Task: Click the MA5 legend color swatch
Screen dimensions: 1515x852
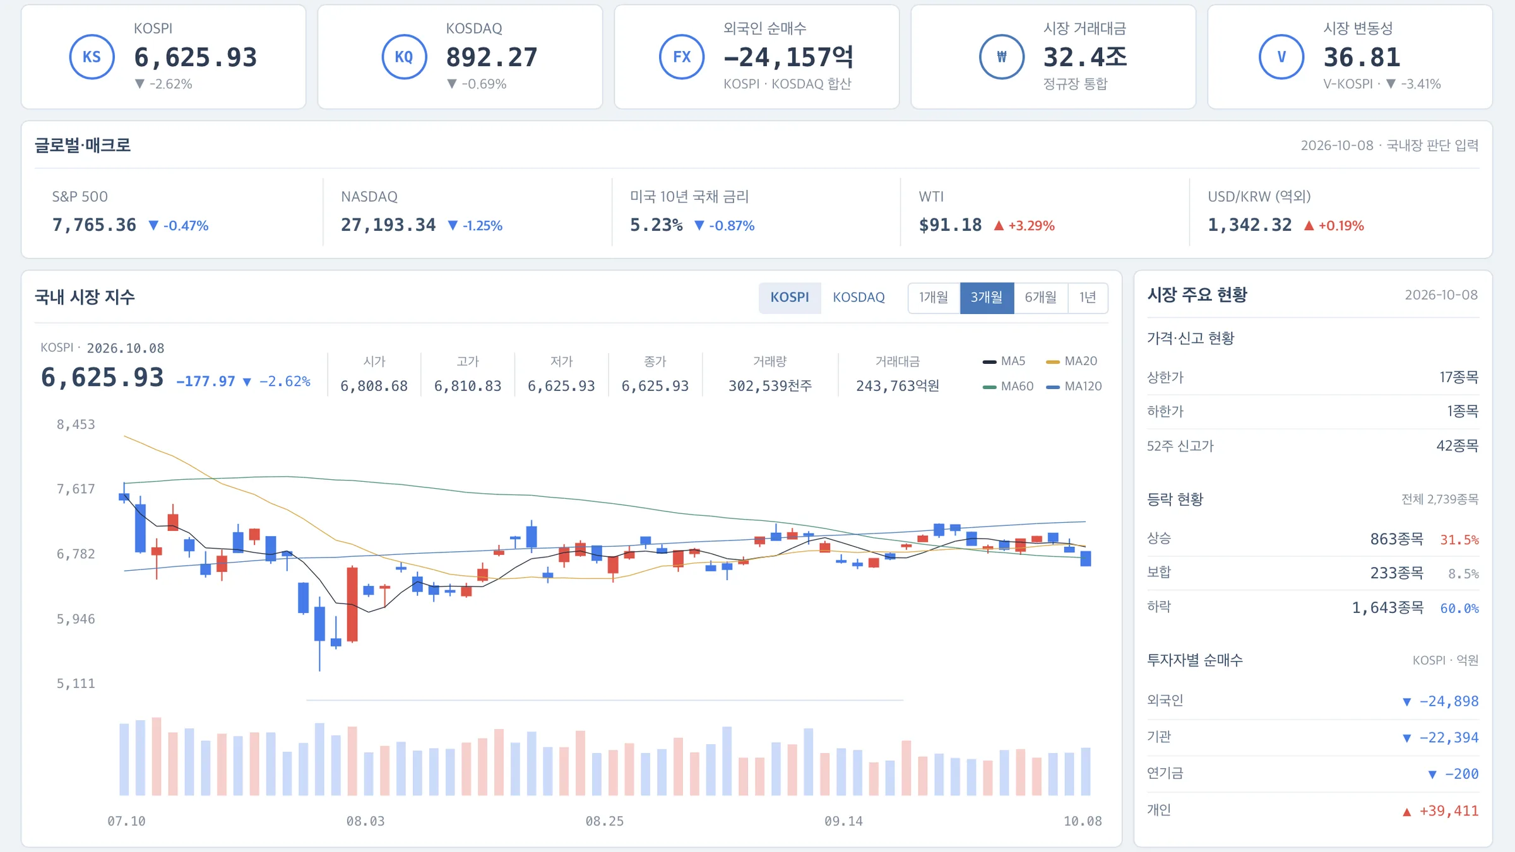Action: coord(989,362)
